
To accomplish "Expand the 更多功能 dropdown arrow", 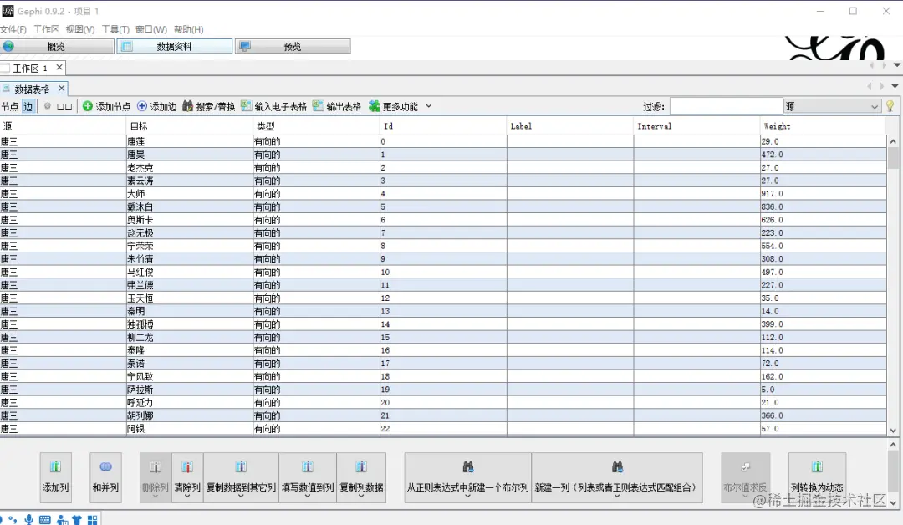I will (428, 106).
